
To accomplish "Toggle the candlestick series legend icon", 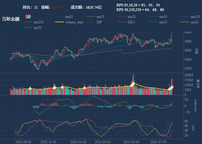I will pyautogui.click(x=28, y=16).
